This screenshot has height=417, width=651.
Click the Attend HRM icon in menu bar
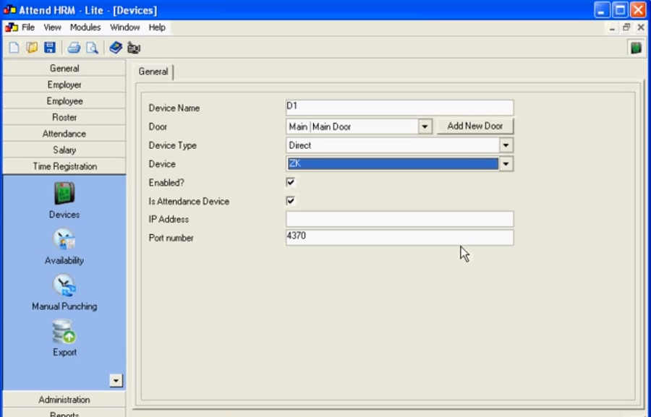[12, 27]
